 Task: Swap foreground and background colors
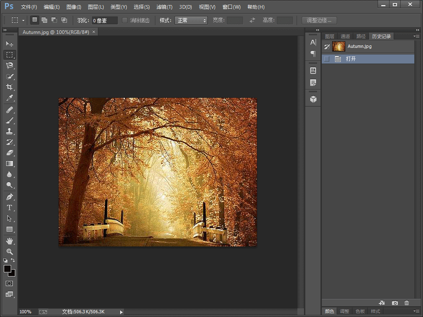tap(13, 260)
